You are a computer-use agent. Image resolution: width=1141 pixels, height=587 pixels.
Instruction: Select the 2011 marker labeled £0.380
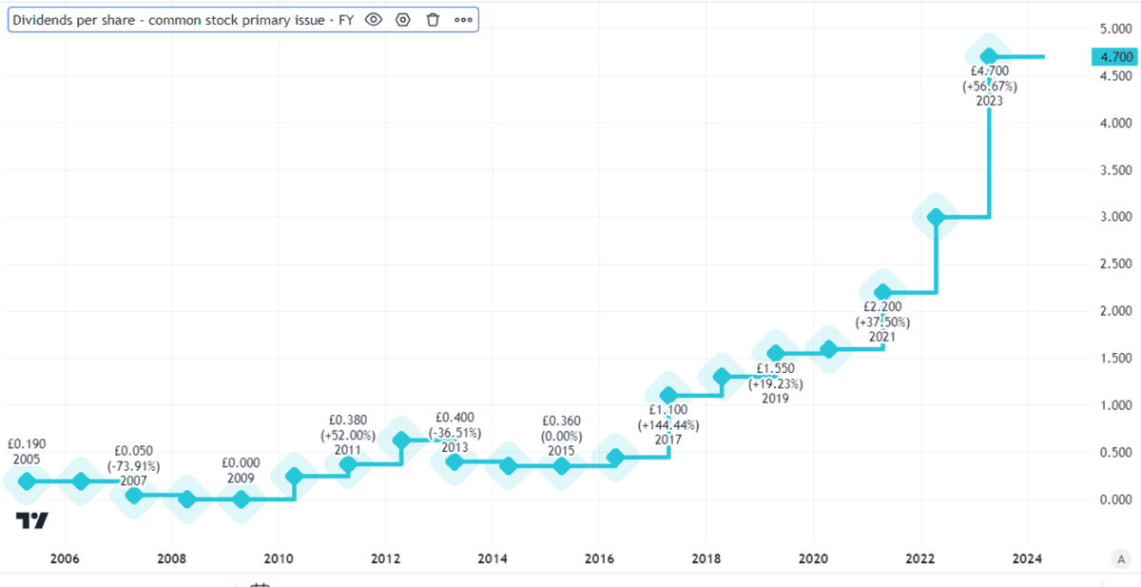348,464
